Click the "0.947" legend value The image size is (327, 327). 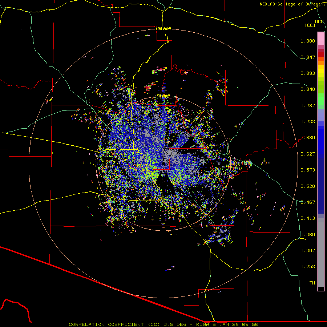tap(308, 57)
